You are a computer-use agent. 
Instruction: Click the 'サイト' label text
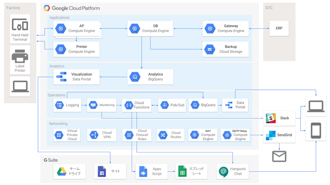[115, 171]
